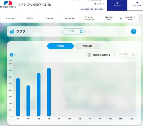The width and height of the screenshot is (143, 126).
Task: Open 住まいるクラブマート shop
Action: [x=129, y=18]
